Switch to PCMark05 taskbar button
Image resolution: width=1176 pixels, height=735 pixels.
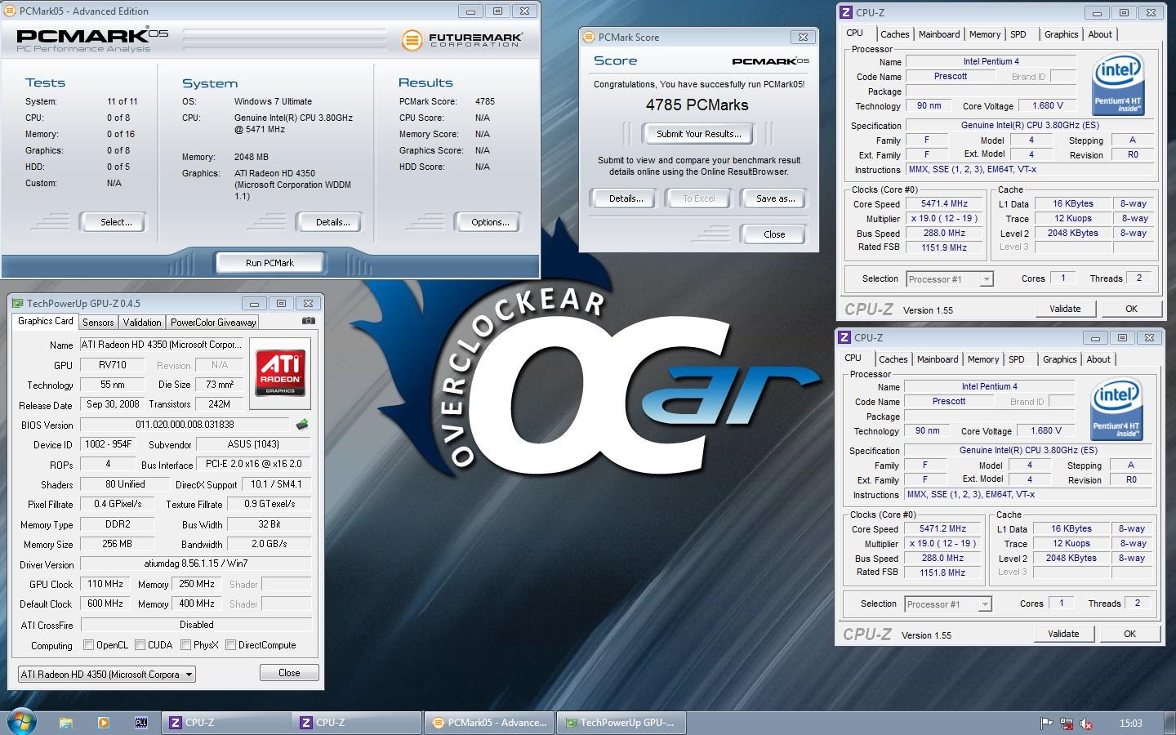coord(488,723)
